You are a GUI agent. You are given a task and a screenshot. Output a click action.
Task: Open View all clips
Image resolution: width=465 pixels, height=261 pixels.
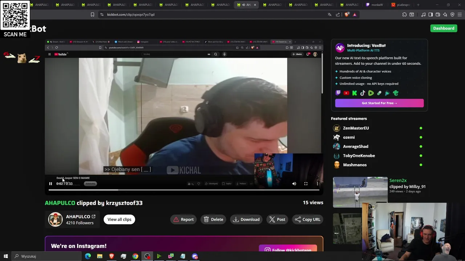coord(119,219)
